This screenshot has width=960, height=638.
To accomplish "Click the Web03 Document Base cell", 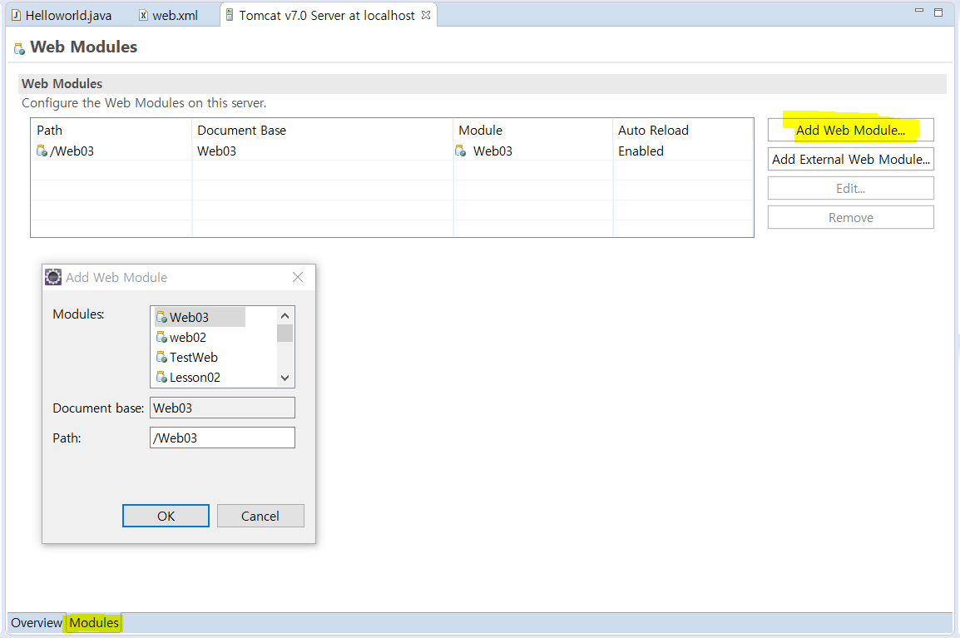I will 216,151.
